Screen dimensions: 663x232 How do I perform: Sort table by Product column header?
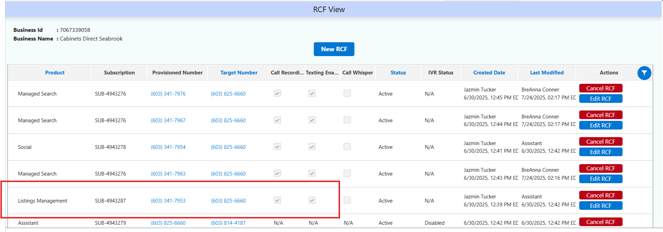point(55,73)
